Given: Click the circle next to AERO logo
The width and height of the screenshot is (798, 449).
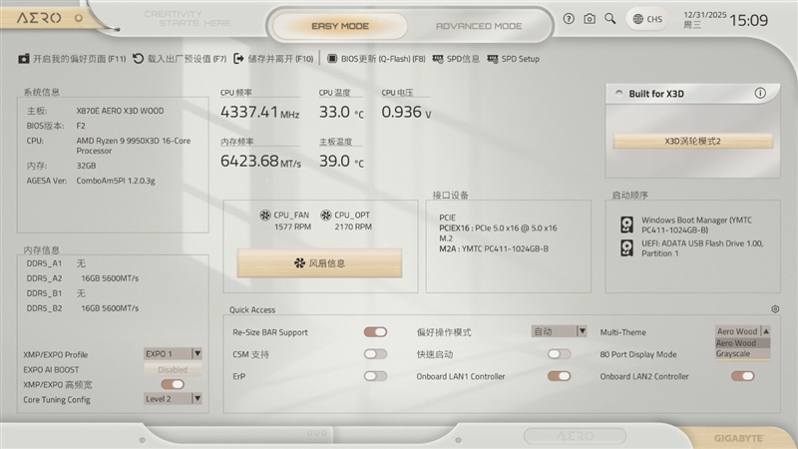Looking at the screenshot, I should 79,18.
